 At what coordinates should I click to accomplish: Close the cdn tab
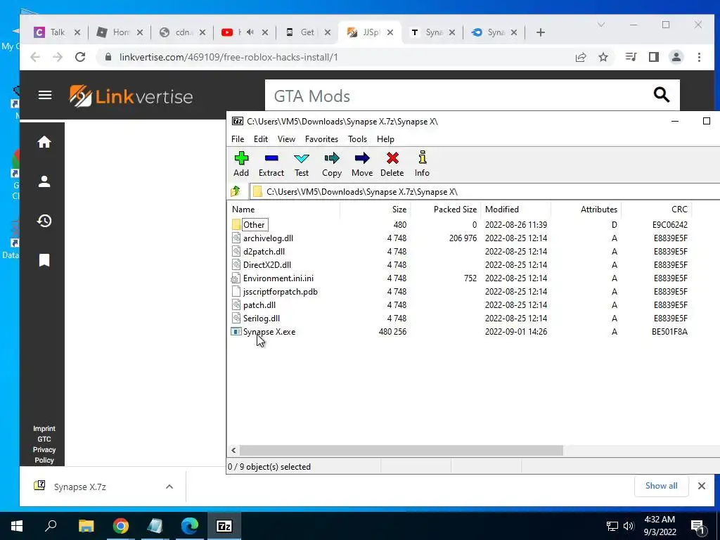click(x=202, y=32)
